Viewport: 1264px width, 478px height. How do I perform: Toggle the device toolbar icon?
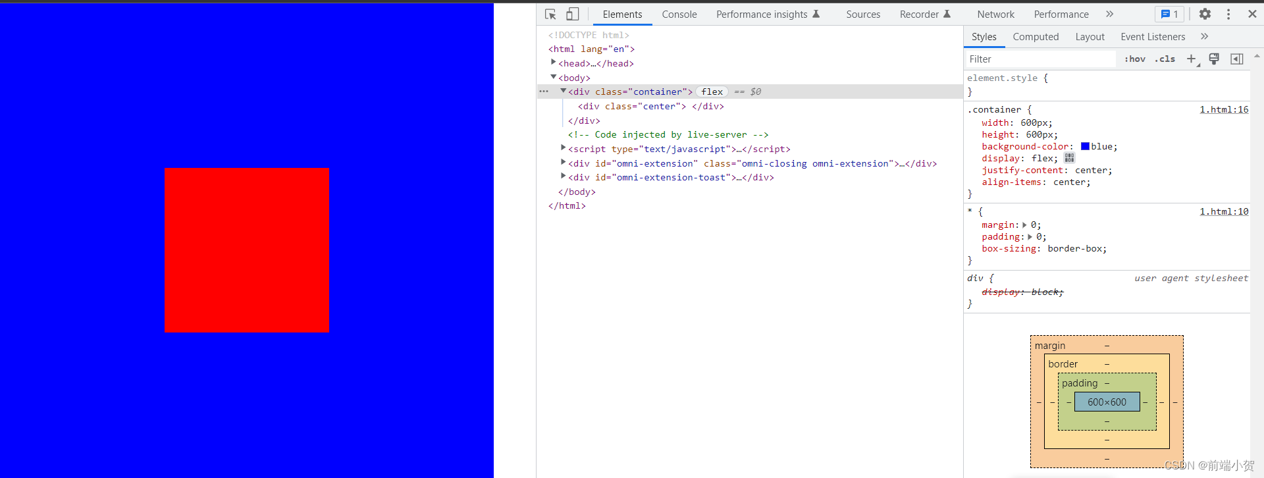click(573, 14)
